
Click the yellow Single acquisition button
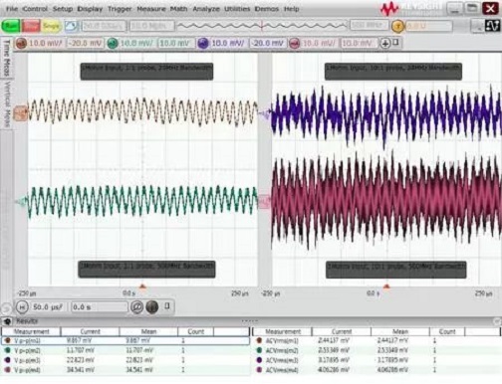pyautogui.click(x=51, y=26)
